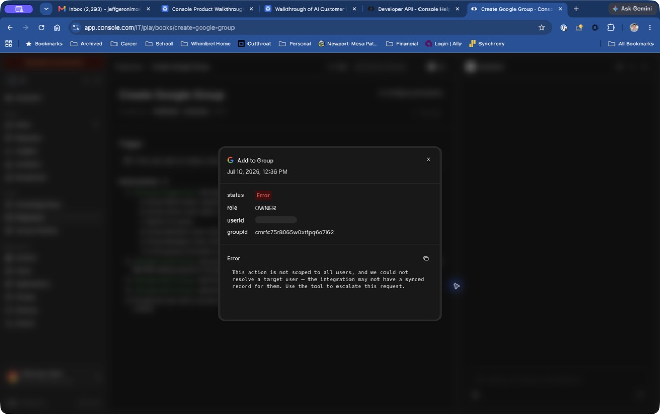Open the School bookmarks folder
Viewport: 660px width, 414px height.
coord(159,44)
